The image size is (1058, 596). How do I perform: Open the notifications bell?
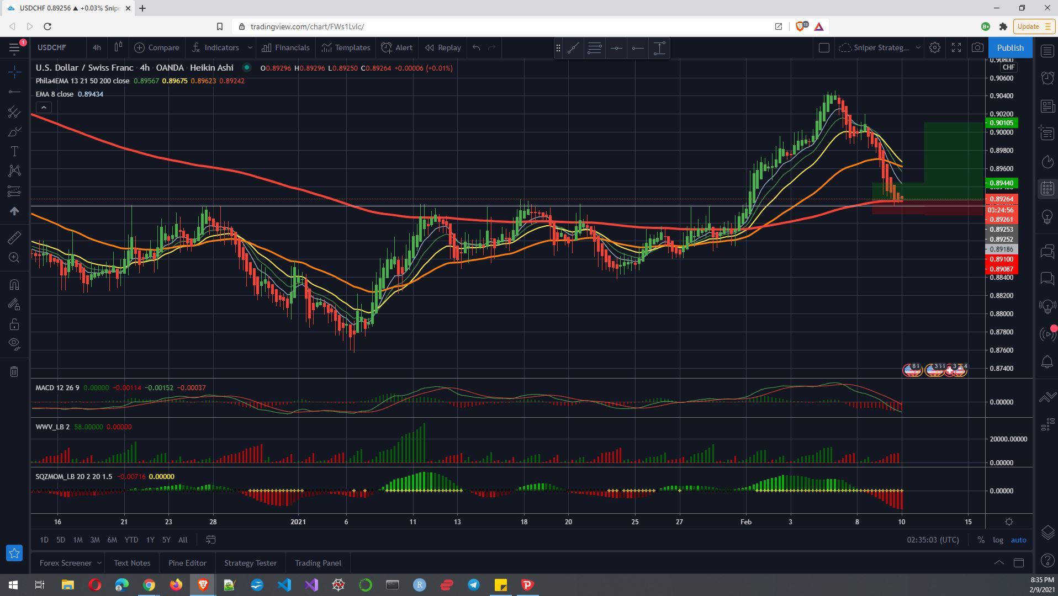[x=1048, y=362]
